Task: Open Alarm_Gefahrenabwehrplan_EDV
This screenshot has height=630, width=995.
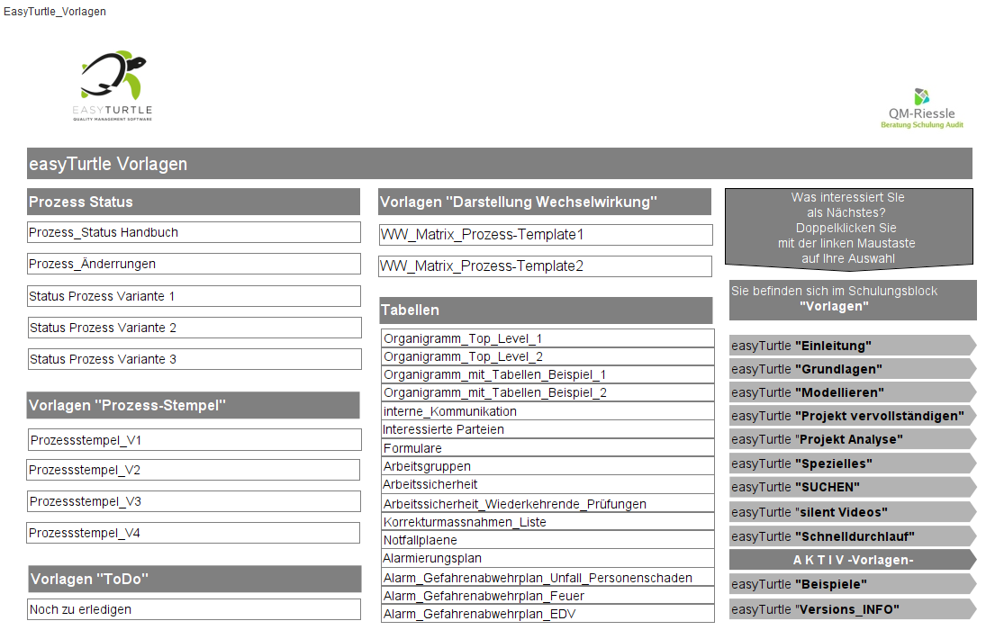Action: coord(547,614)
